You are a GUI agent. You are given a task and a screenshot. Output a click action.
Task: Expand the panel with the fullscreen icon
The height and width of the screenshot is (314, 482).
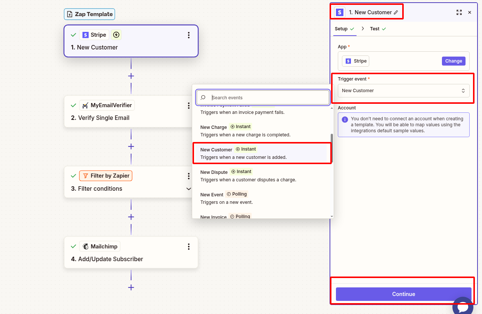(459, 12)
